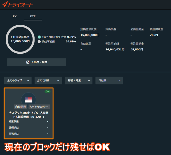Select the ETF tab
171x155 pixels.
33,16
